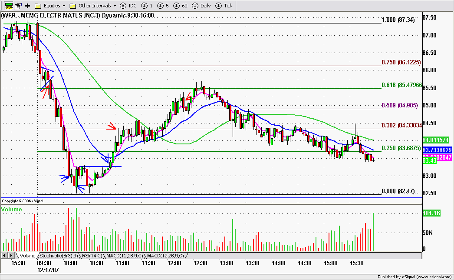Screen dimensions: 454x280
Task: Click the 0.750 (86.1225) Fibonacci label
Action: [401, 62]
